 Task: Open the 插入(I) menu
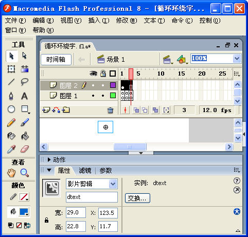pos(99,21)
